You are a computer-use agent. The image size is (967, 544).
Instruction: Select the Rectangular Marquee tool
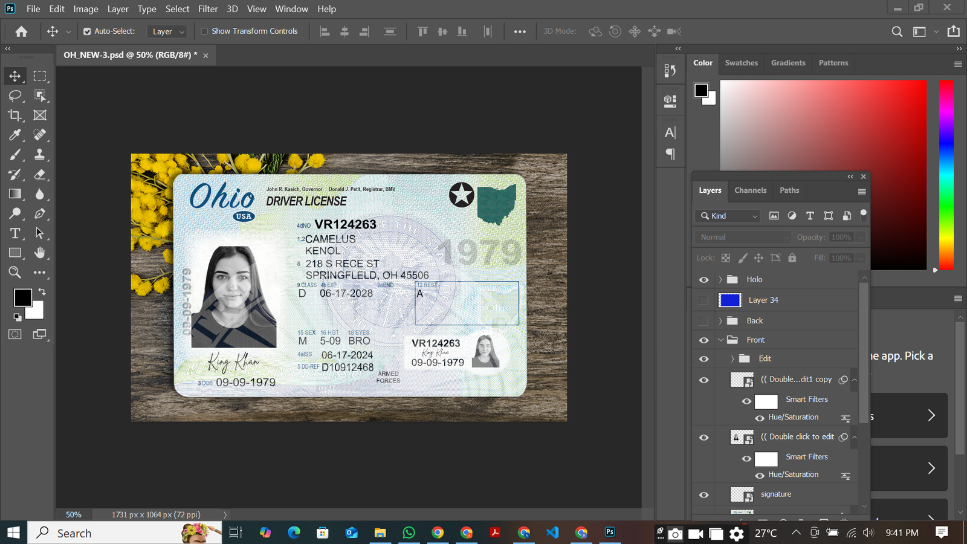40,76
